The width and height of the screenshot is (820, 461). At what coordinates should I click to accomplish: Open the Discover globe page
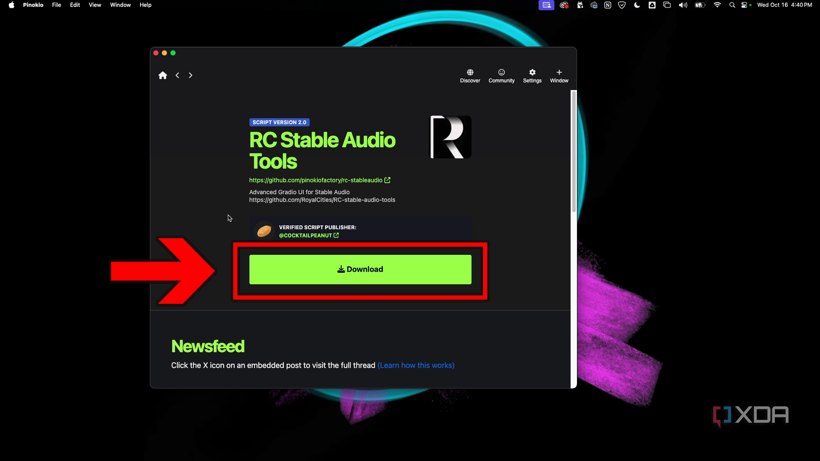470,76
